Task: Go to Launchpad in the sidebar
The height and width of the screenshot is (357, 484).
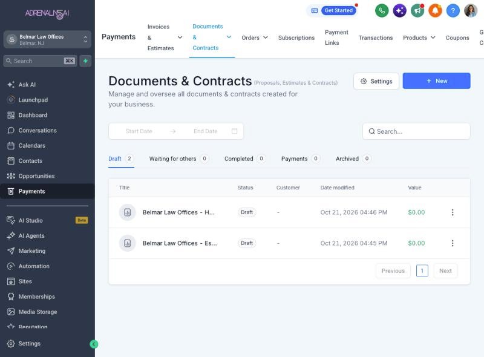Action: point(33,100)
